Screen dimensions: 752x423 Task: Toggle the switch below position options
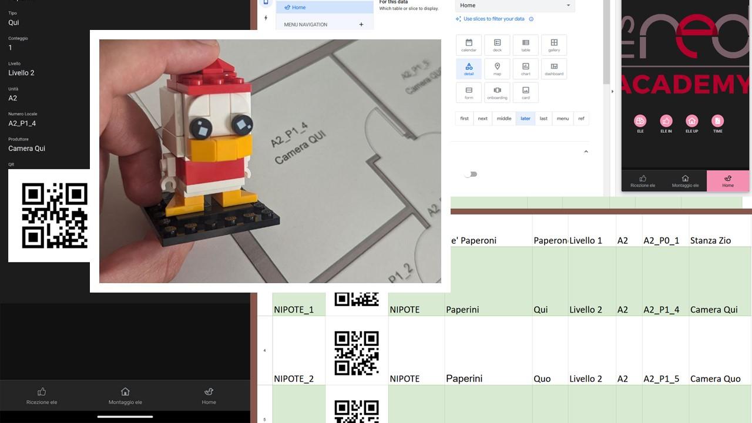tap(471, 174)
